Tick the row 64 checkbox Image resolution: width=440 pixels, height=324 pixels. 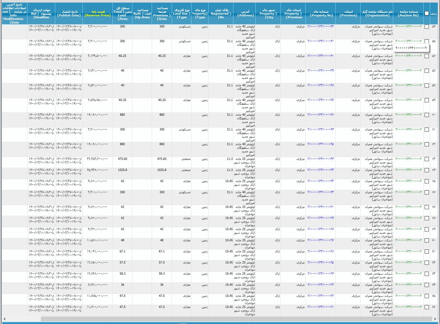pyautogui.click(x=427, y=170)
